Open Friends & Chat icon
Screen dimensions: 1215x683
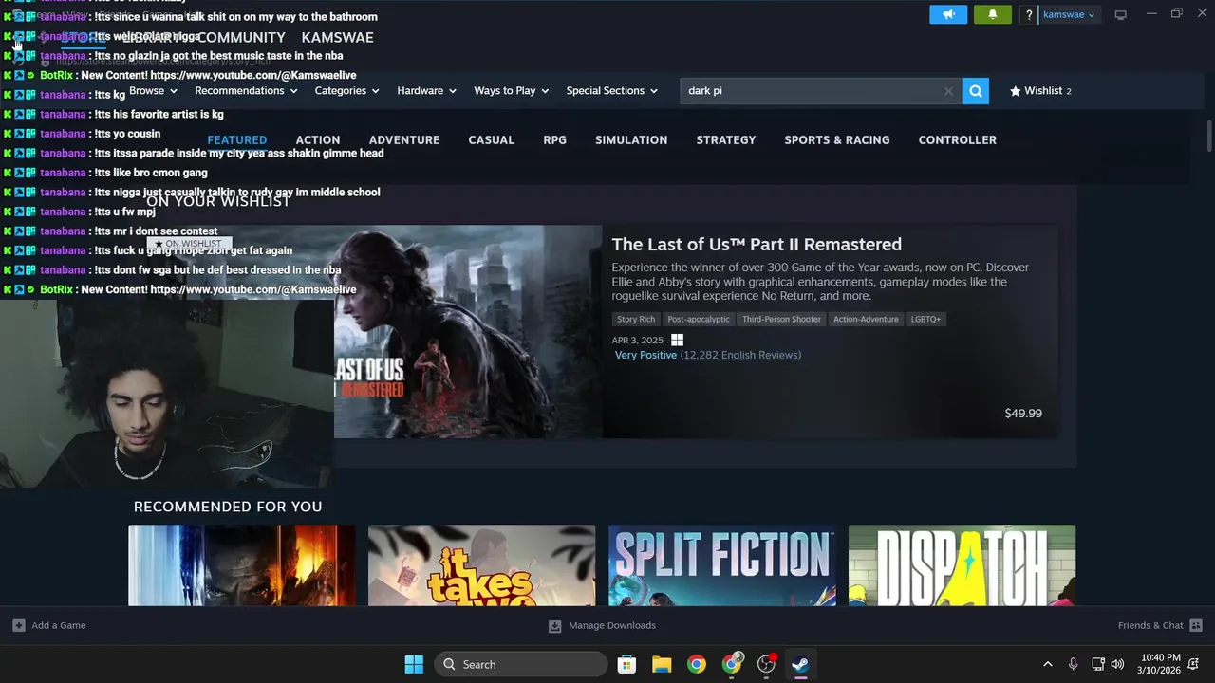click(x=1196, y=625)
